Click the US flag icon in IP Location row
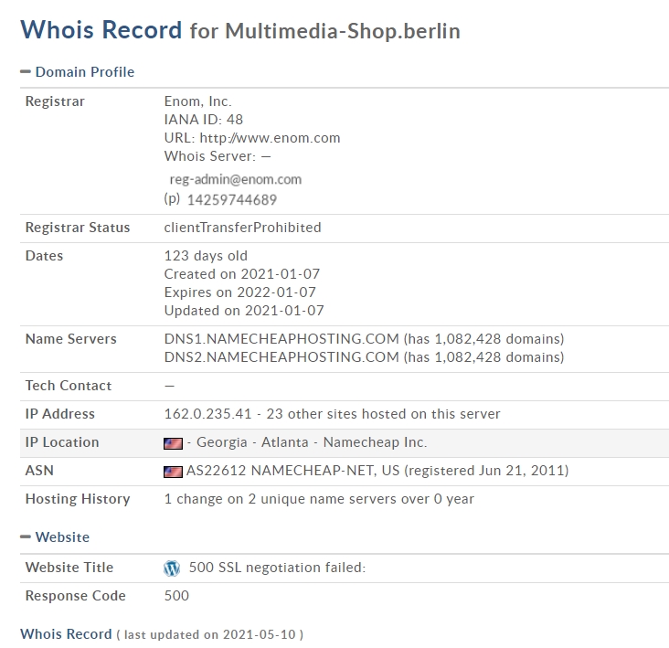669x648 pixels. click(173, 443)
